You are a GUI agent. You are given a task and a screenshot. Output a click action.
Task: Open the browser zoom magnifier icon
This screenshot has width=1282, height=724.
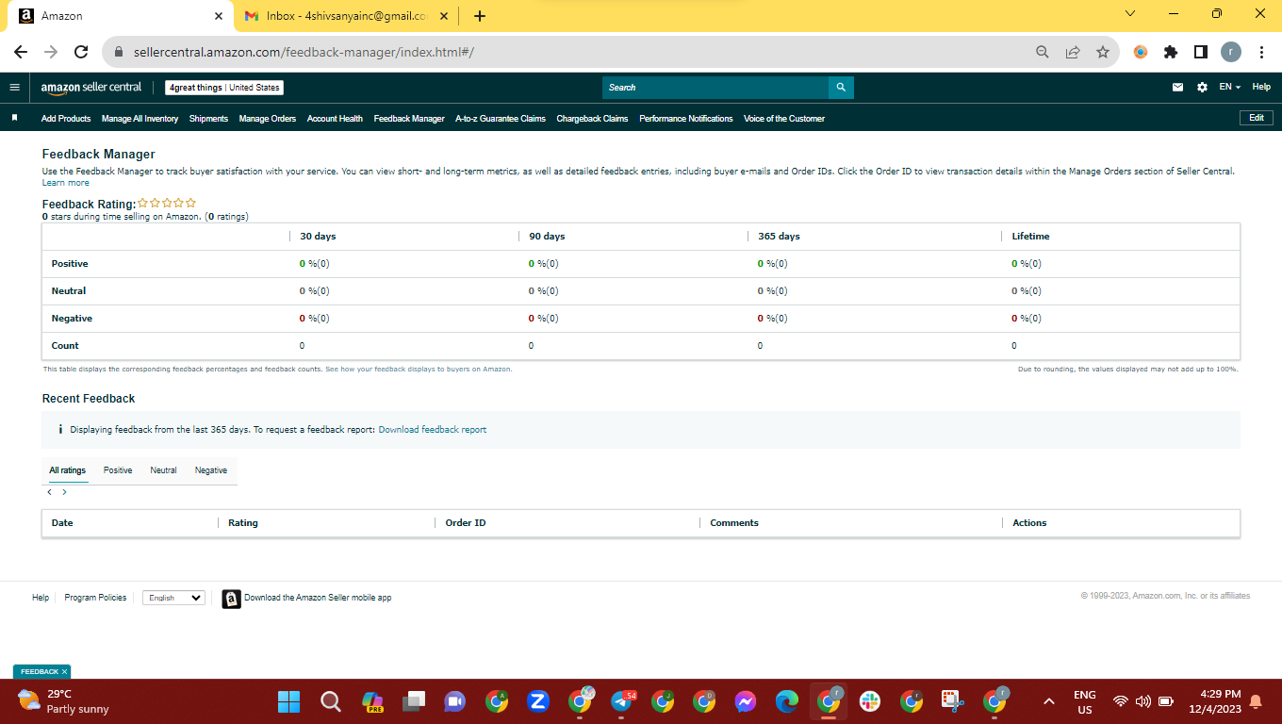click(x=1042, y=52)
